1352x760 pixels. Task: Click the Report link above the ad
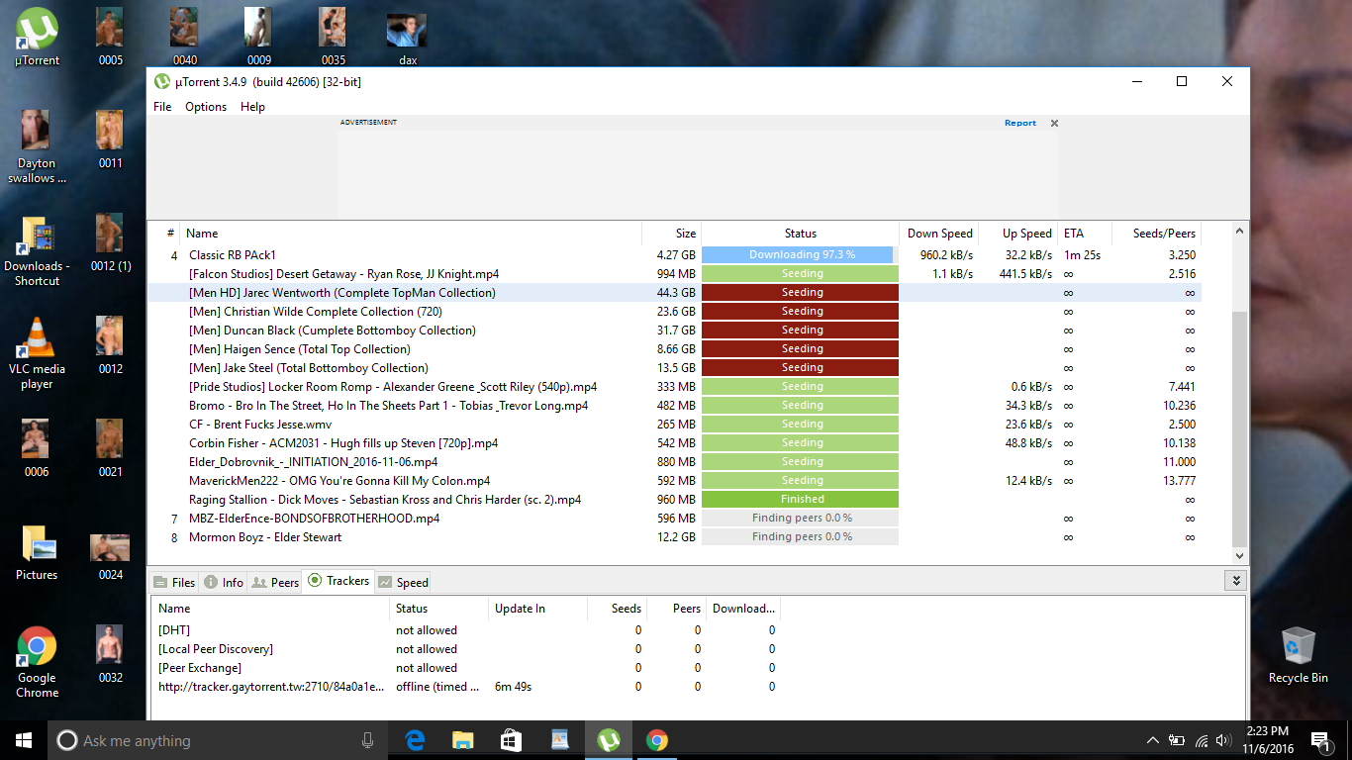click(x=1019, y=124)
